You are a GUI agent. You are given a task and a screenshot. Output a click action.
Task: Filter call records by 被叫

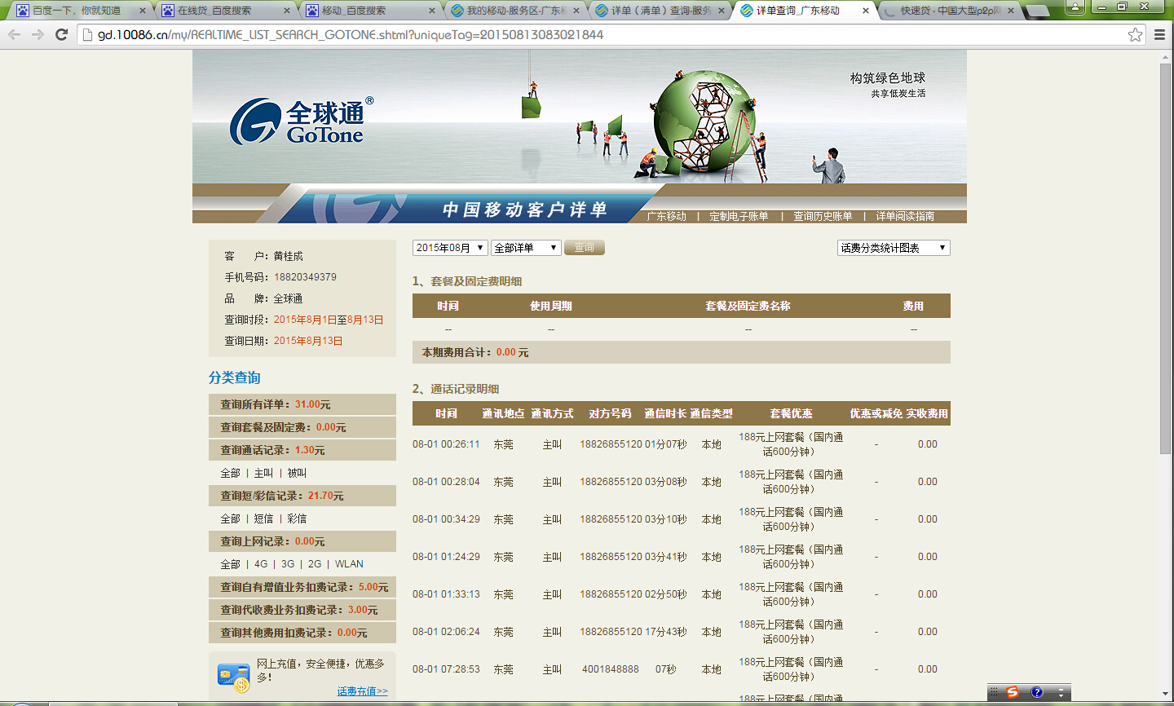pos(297,473)
